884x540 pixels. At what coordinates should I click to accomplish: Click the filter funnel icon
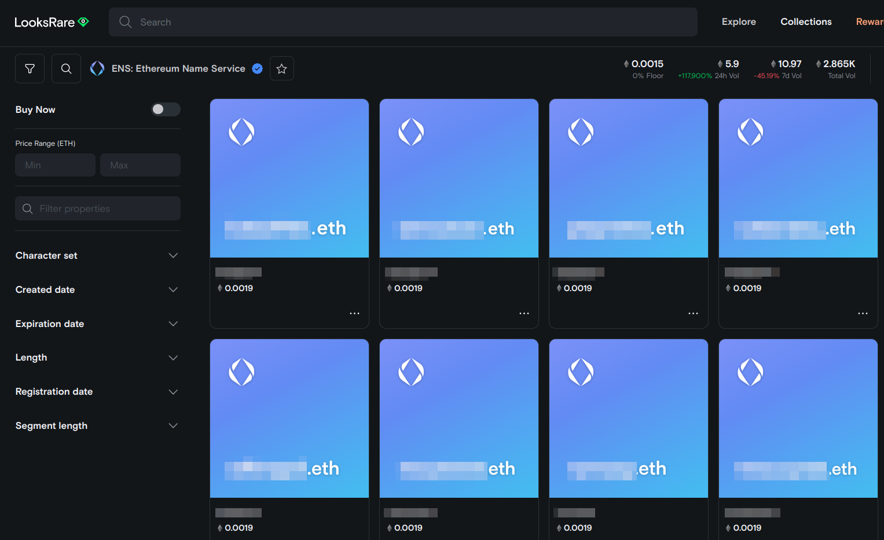[30, 69]
